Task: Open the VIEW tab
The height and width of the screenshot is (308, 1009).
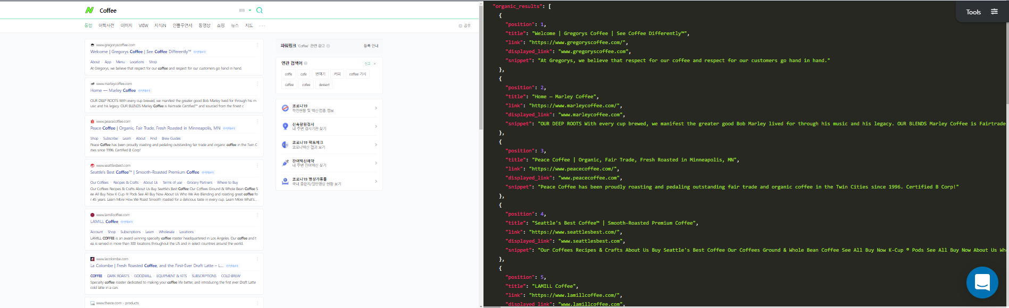Action: pyautogui.click(x=144, y=25)
